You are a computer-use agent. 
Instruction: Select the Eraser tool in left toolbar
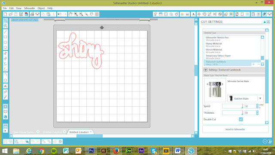point(6,92)
